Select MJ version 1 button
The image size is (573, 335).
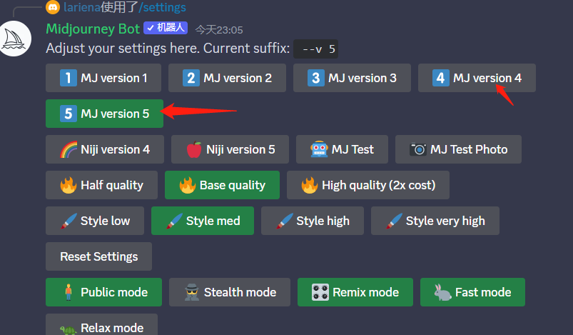click(103, 78)
